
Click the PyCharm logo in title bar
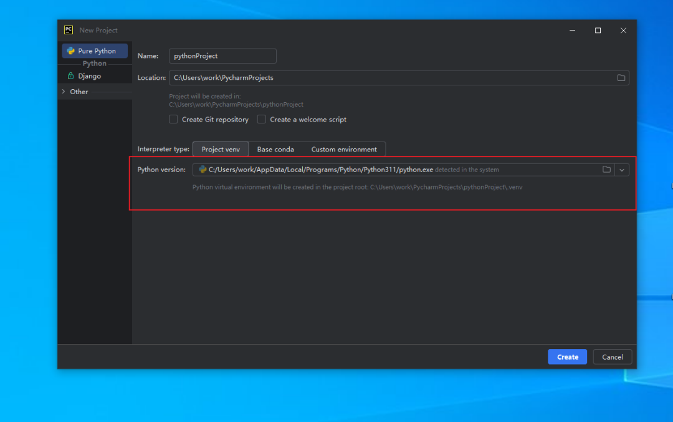69,30
